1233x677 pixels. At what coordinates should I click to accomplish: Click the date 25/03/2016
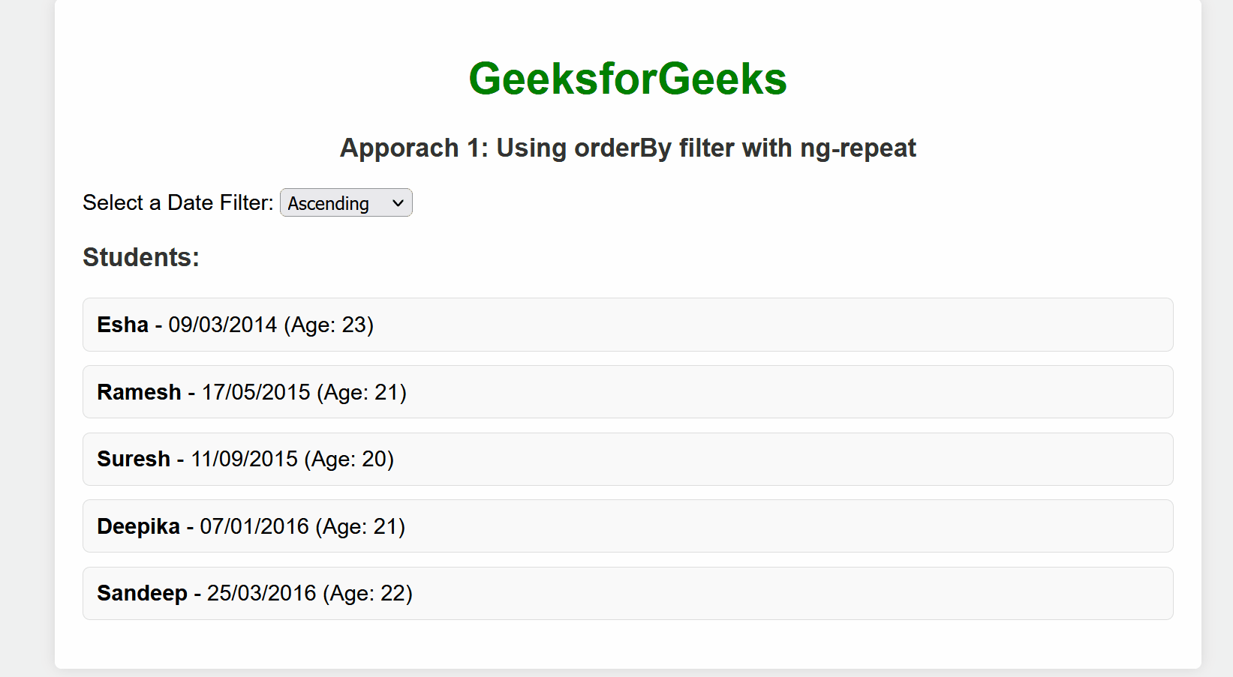pyautogui.click(x=262, y=593)
